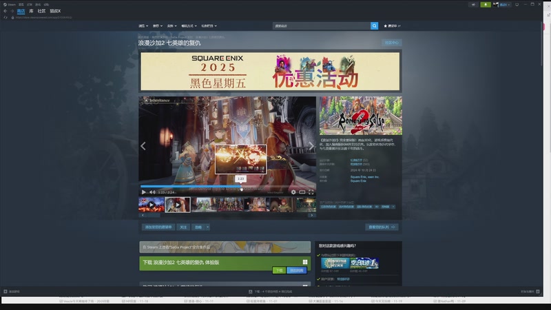Image resolution: width=551 pixels, height=310 pixels.
Task: Expand the fifth store navigation dropdown
Action: click(209, 26)
